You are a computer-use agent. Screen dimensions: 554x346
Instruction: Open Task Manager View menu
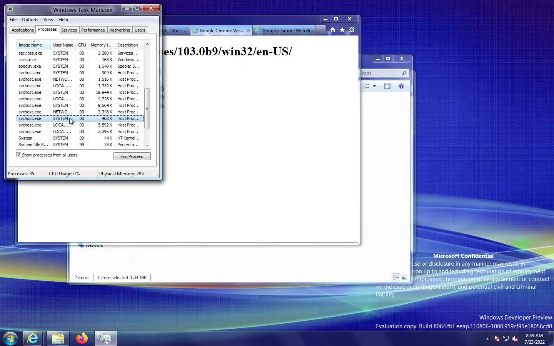pyautogui.click(x=48, y=20)
